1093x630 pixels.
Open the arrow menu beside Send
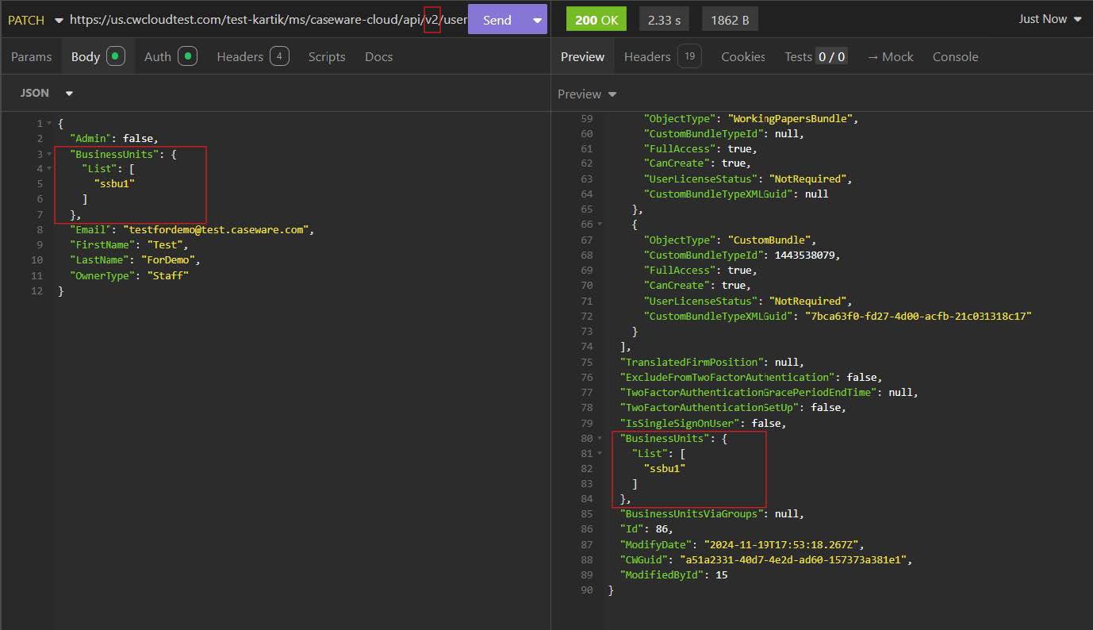(x=537, y=20)
